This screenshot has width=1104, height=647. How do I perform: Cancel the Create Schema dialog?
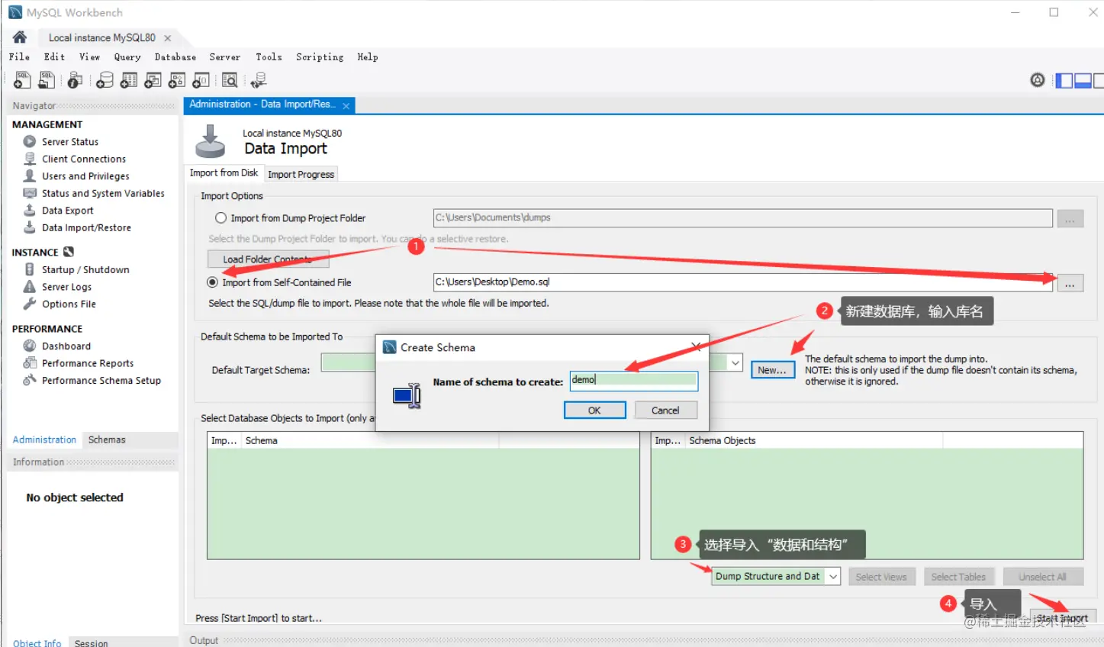coord(665,410)
